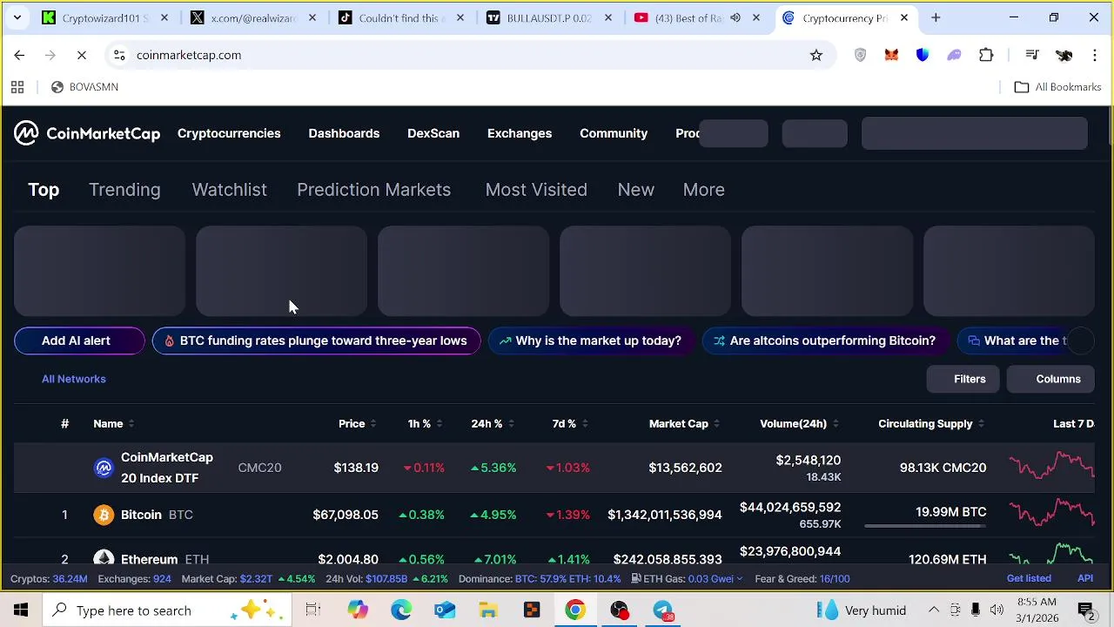Sort by 24h % column
This screenshot has width=1114, height=627.
tap(492, 424)
